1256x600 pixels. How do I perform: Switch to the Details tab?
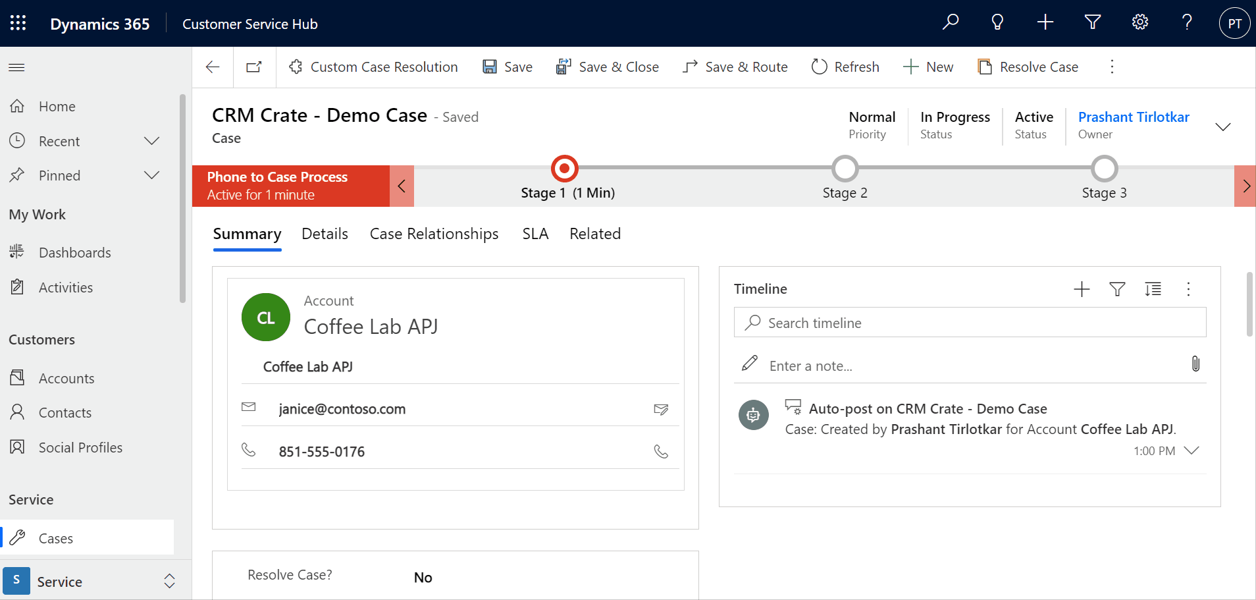tap(325, 234)
